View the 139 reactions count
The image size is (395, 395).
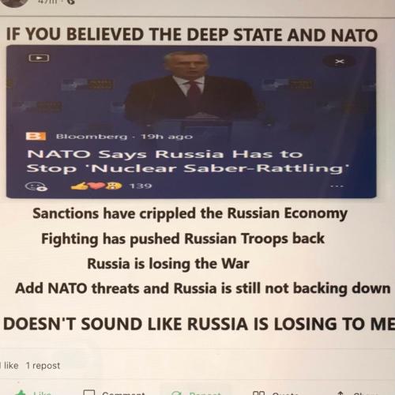141,186
